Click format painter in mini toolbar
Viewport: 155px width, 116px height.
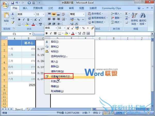click(92, 28)
